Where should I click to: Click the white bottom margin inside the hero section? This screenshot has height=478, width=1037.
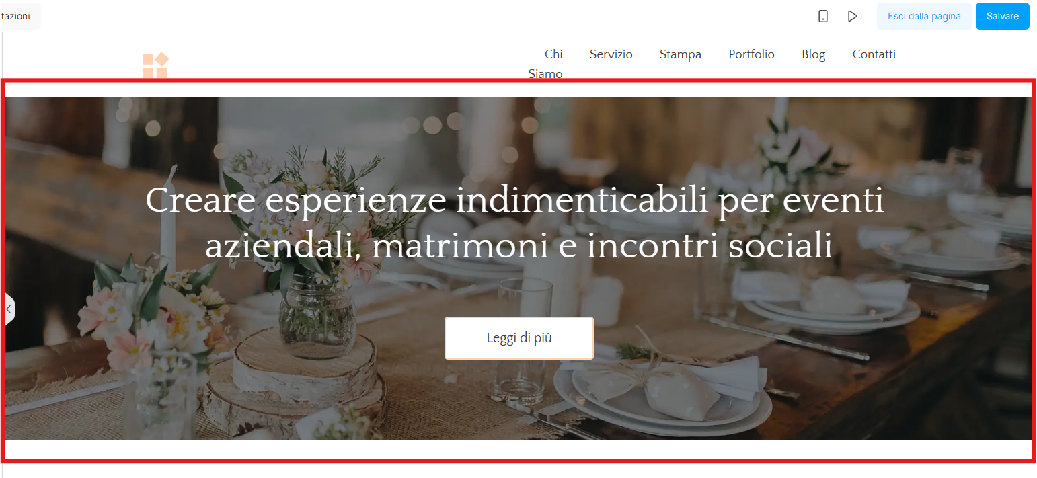pyautogui.click(x=518, y=449)
